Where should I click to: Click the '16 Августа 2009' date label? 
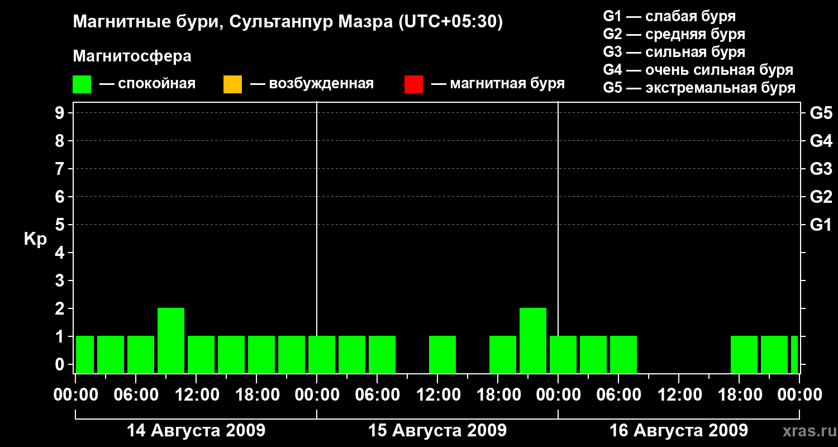point(679,431)
